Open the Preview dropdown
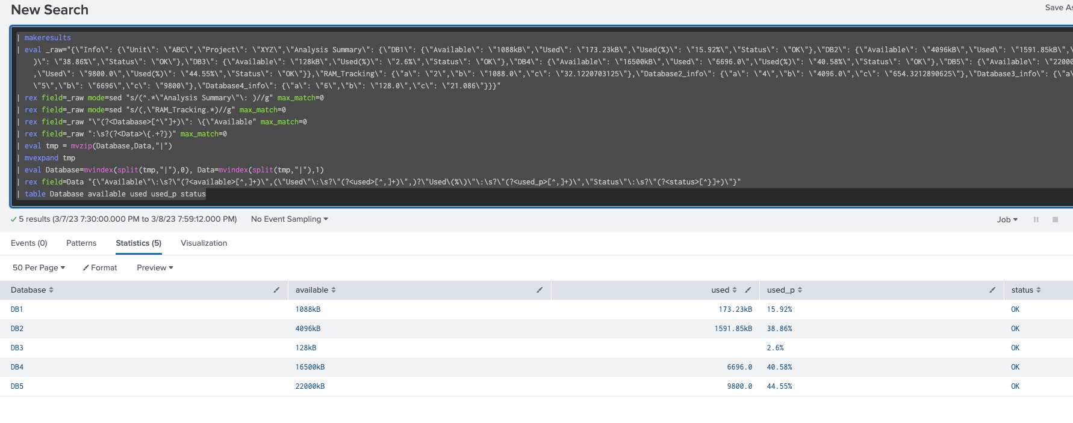The image size is (1073, 423). point(155,267)
